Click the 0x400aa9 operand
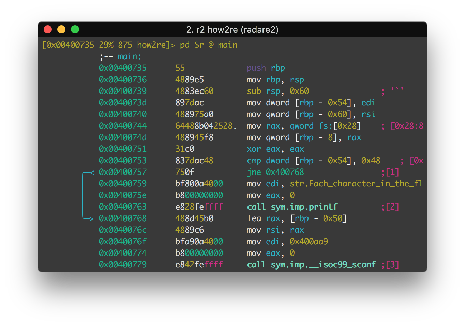 coord(309,242)
